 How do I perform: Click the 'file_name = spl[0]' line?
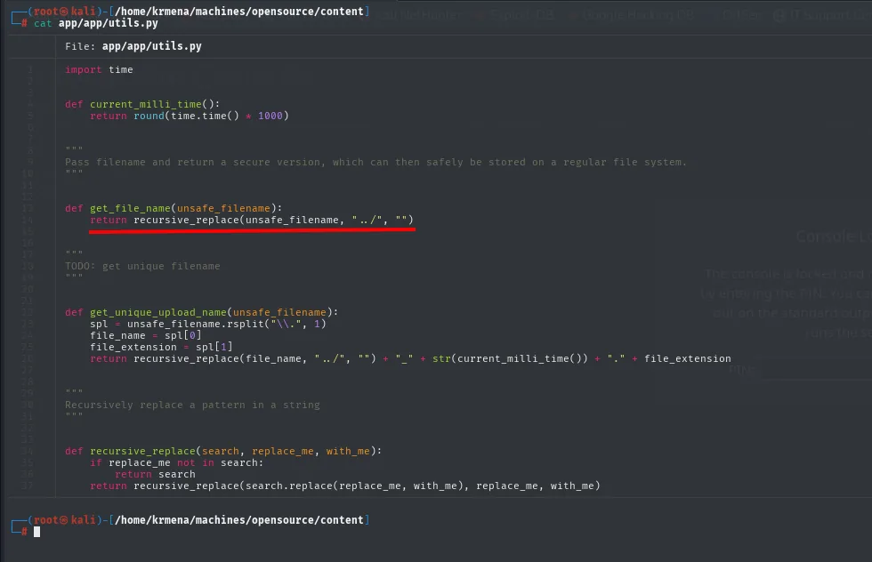coord(146,335)
